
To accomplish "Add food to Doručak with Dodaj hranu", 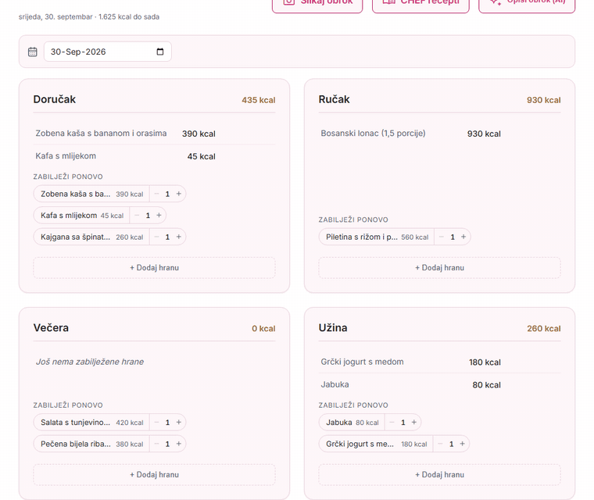I will [154, 268].
